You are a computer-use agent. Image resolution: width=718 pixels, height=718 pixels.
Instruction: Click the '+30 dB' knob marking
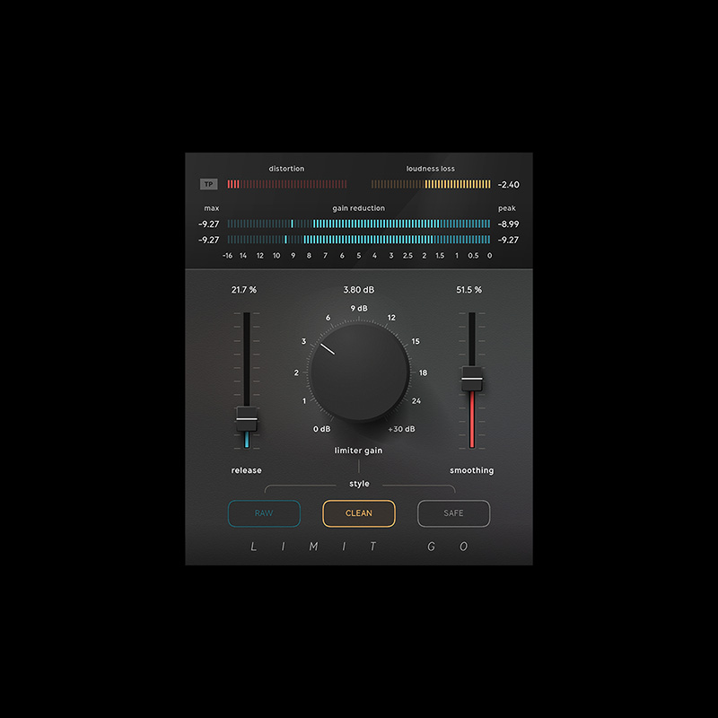point(401,429)
